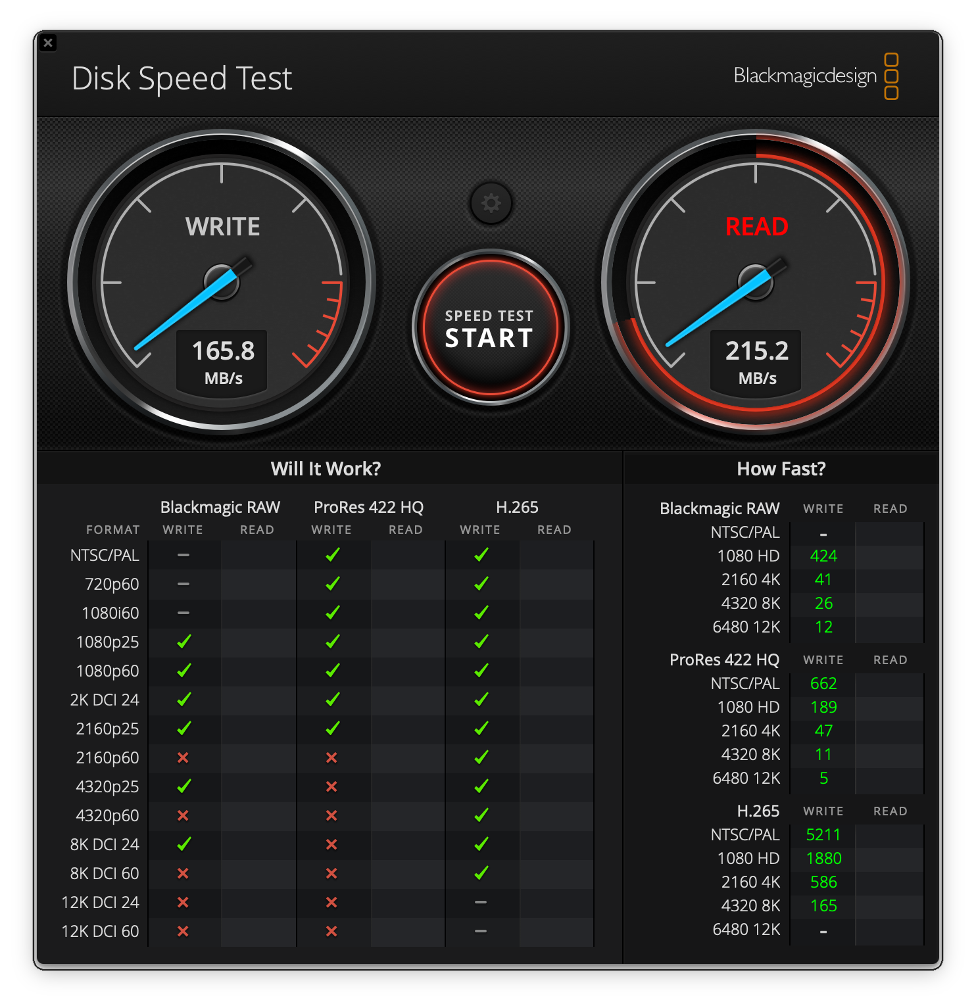Click the 1080p60 format row label
The height and width of the screenshot is (1006, 976).
tap(107, 671)
